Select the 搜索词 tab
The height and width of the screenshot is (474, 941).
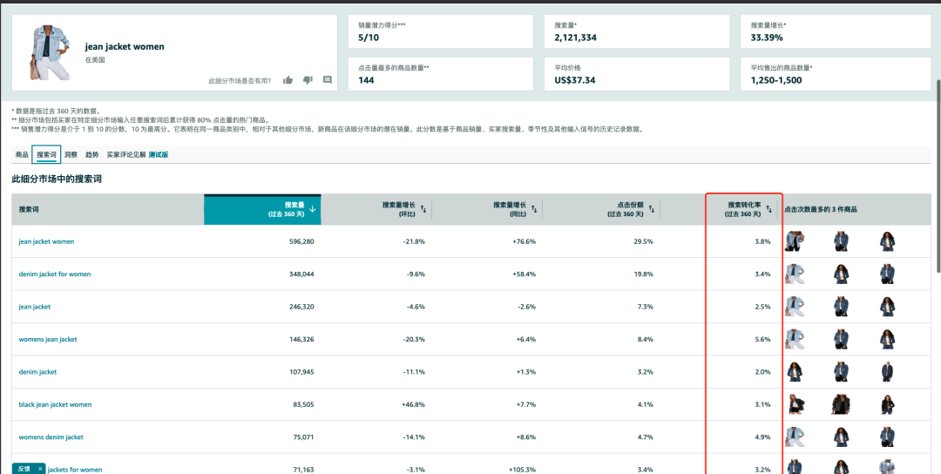(46, 154)
